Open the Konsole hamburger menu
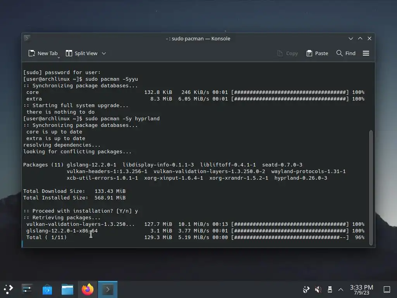Image resolution: width=397 pixels, height=298 pixels. 366,53
